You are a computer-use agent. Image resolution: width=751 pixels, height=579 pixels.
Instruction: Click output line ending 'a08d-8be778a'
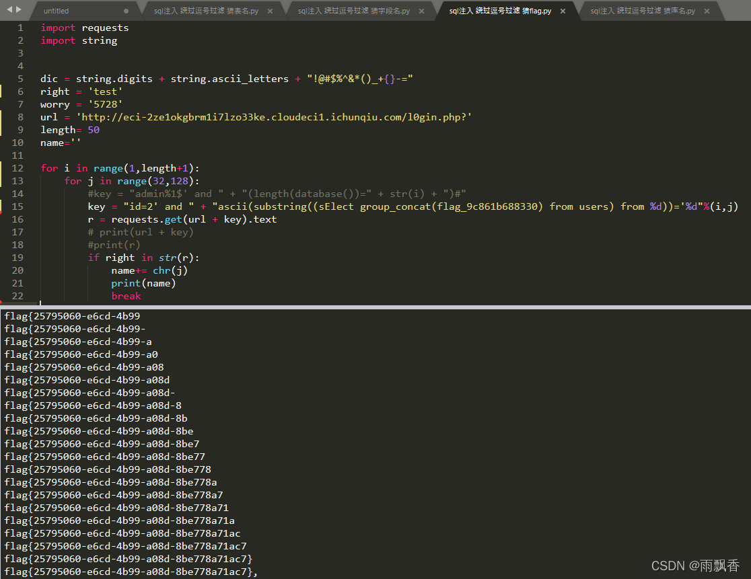pos(110,482)
